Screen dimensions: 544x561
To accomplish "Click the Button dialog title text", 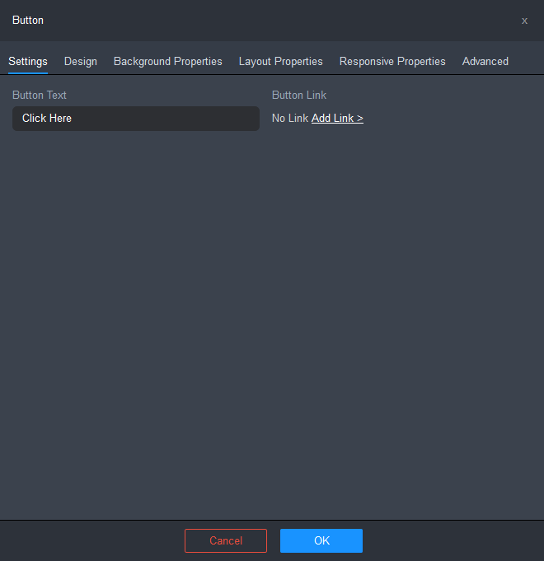I will click(28, 21).
